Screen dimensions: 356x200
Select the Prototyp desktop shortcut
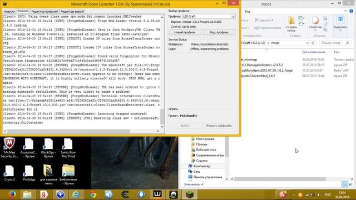[29, 173]
